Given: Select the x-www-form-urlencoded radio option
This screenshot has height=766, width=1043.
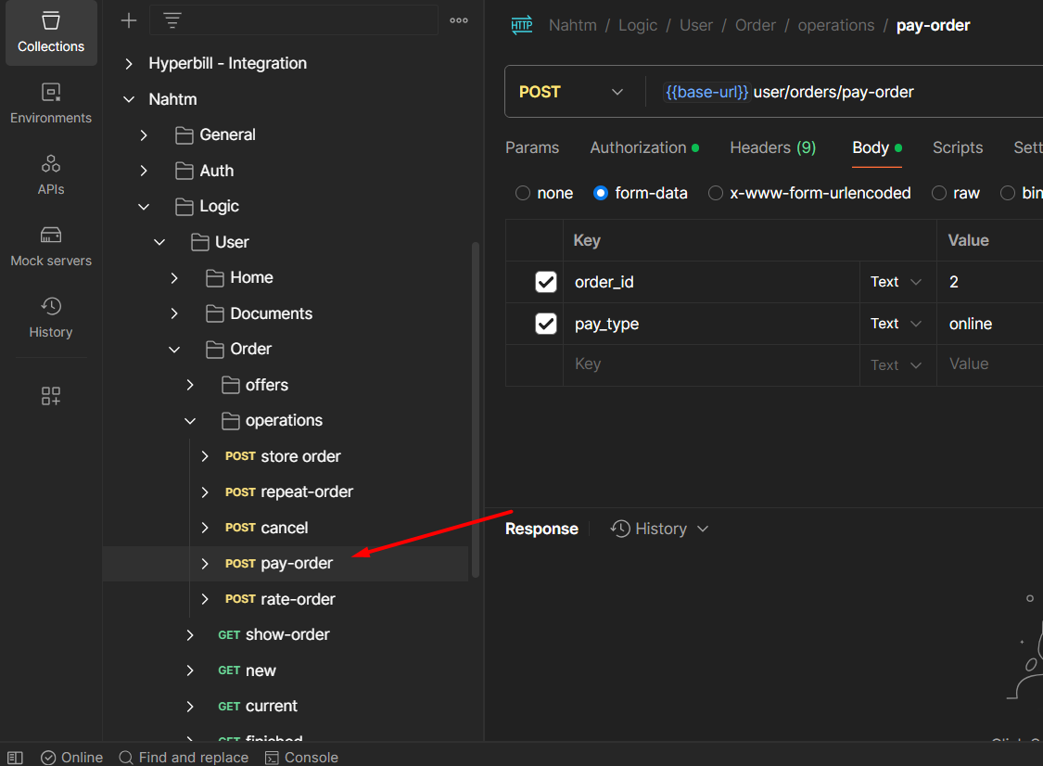Looking at the screenshot, I should [716, 193].
